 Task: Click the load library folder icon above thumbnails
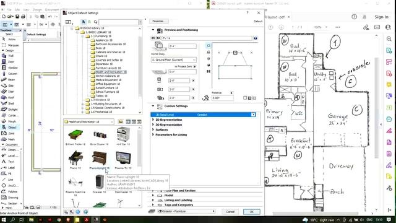pos(121,121)
